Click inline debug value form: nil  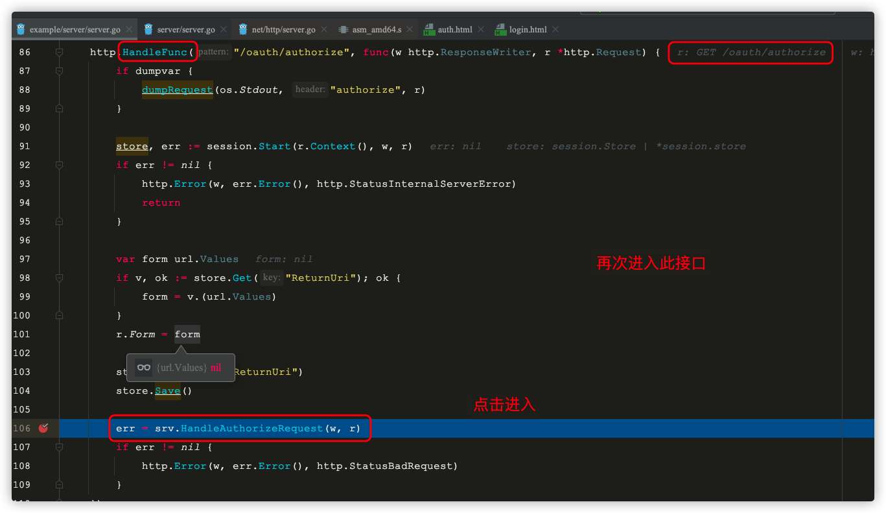(284, 259)
